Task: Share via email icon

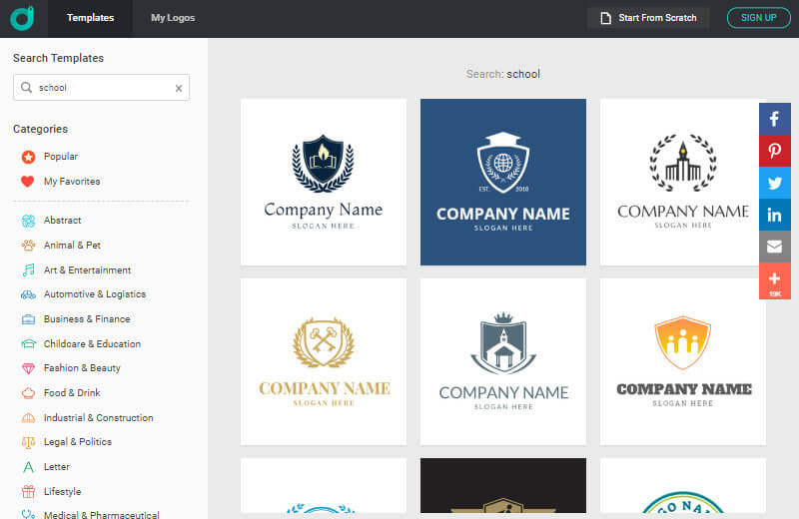Action: pos(775,247)
